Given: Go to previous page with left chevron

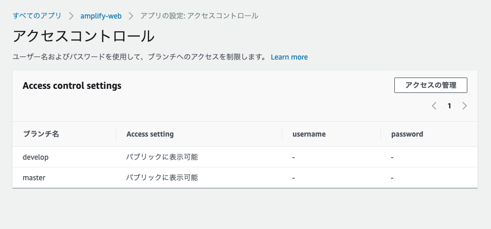Looking at the screenshot, I should [x=434, y=106].
